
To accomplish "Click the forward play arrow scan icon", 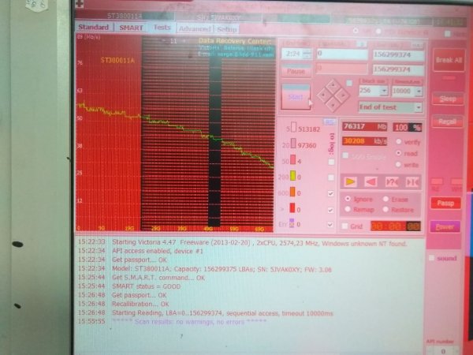I will (x=352, y=181).
